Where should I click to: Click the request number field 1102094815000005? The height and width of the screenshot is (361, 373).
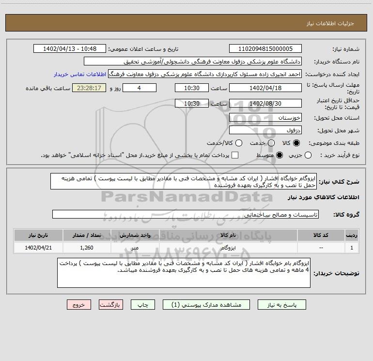pyautogui.click(x=265, y=49)
